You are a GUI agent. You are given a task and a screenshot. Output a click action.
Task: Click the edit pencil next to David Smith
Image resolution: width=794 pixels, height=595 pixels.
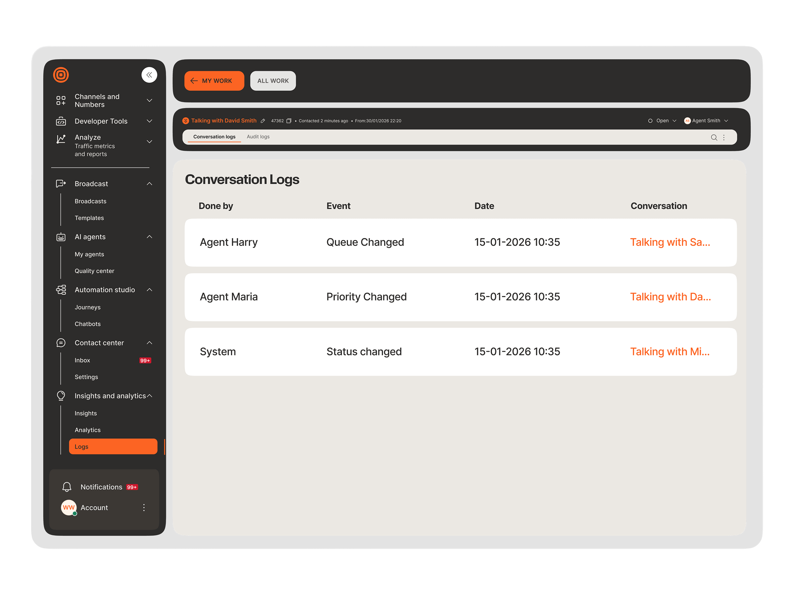pos(263,121)
